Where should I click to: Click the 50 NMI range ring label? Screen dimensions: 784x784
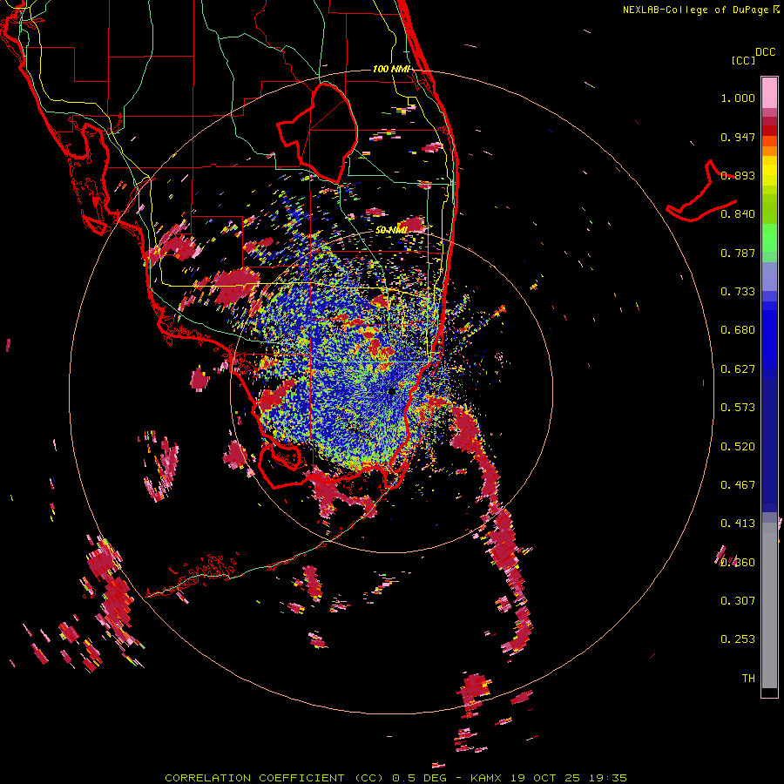coord(391,230)
